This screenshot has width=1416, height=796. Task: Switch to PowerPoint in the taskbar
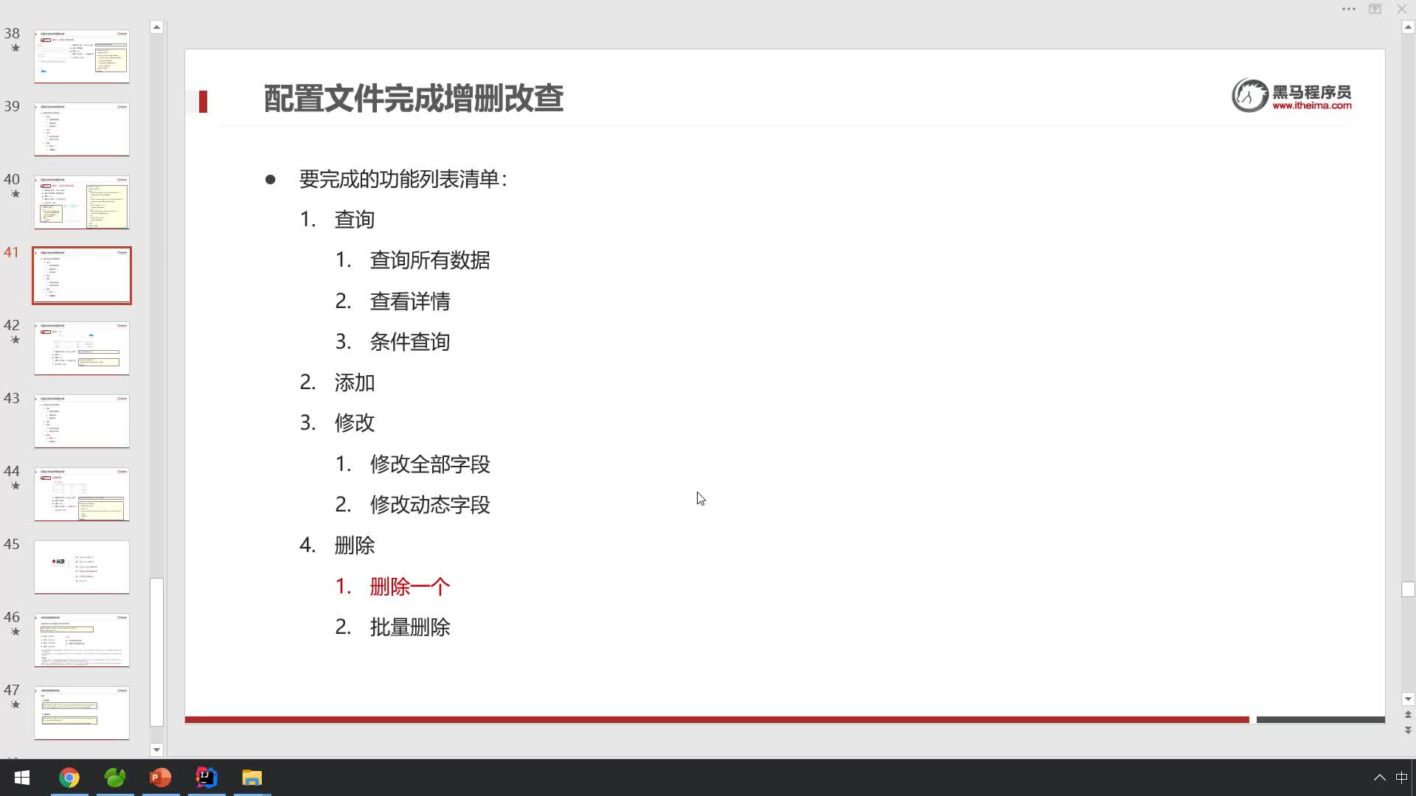tap(161, 778)
